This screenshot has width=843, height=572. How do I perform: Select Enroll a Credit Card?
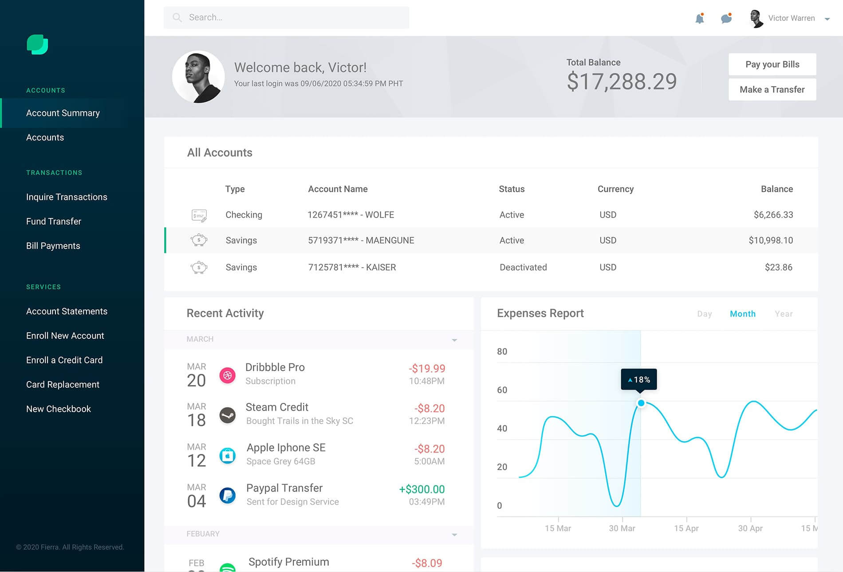[x=64, y=360]
